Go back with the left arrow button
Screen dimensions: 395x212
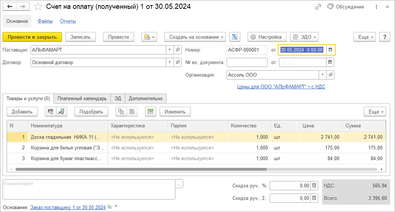point(10,7)
